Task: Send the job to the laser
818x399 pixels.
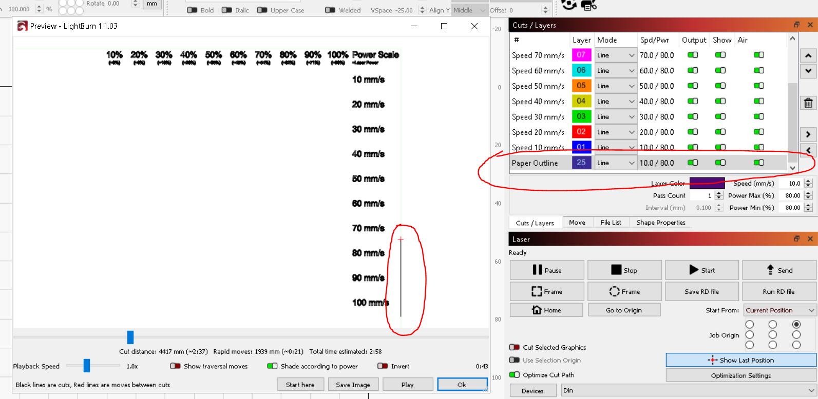Action: [778, 270]
